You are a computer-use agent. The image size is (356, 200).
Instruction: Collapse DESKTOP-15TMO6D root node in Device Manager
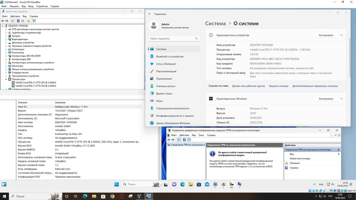point(3,26)
